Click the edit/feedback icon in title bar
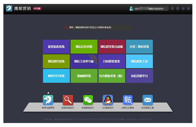 click(172, 8)
